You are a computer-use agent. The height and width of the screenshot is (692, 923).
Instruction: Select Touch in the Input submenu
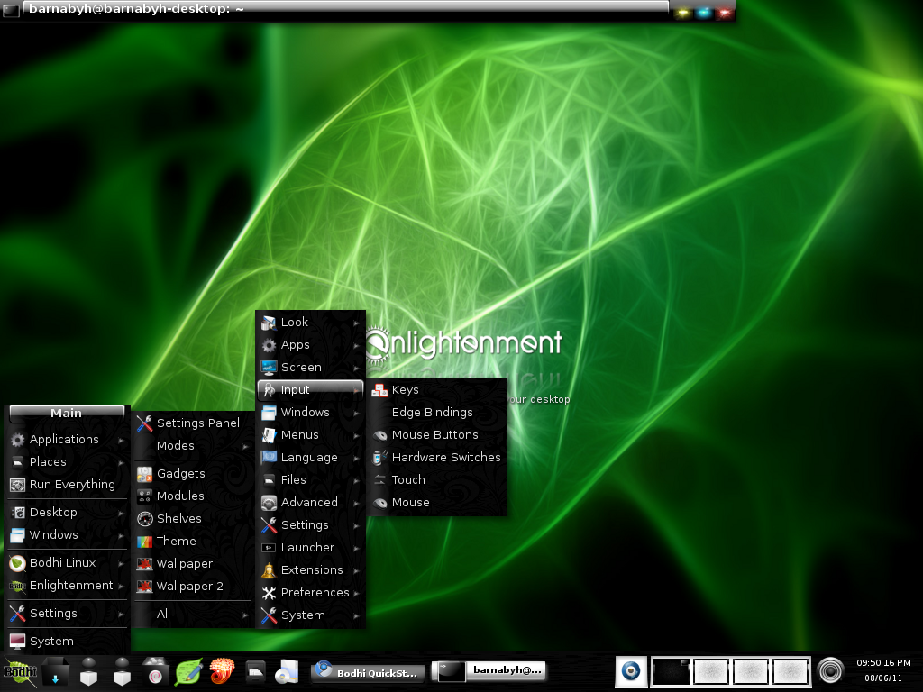click(x=437, y=479)
